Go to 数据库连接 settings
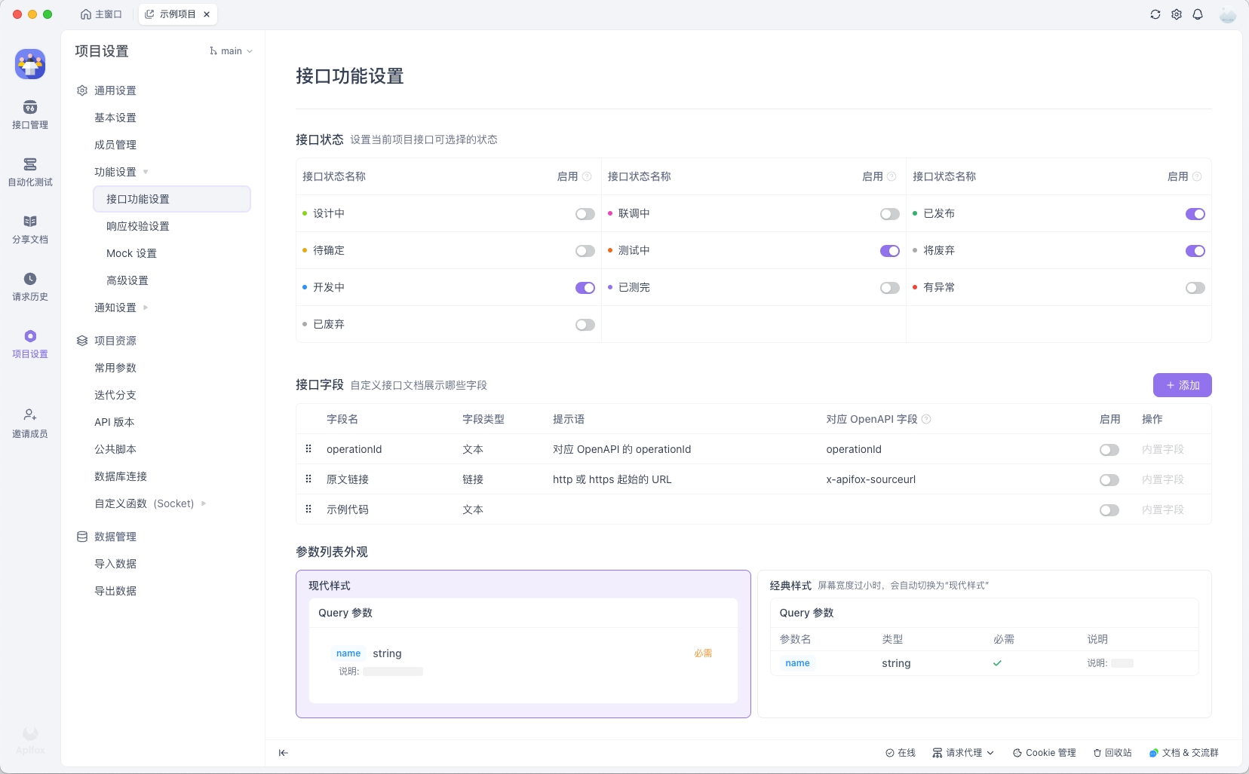This screenshot has width=1249, height=774. 121,476
